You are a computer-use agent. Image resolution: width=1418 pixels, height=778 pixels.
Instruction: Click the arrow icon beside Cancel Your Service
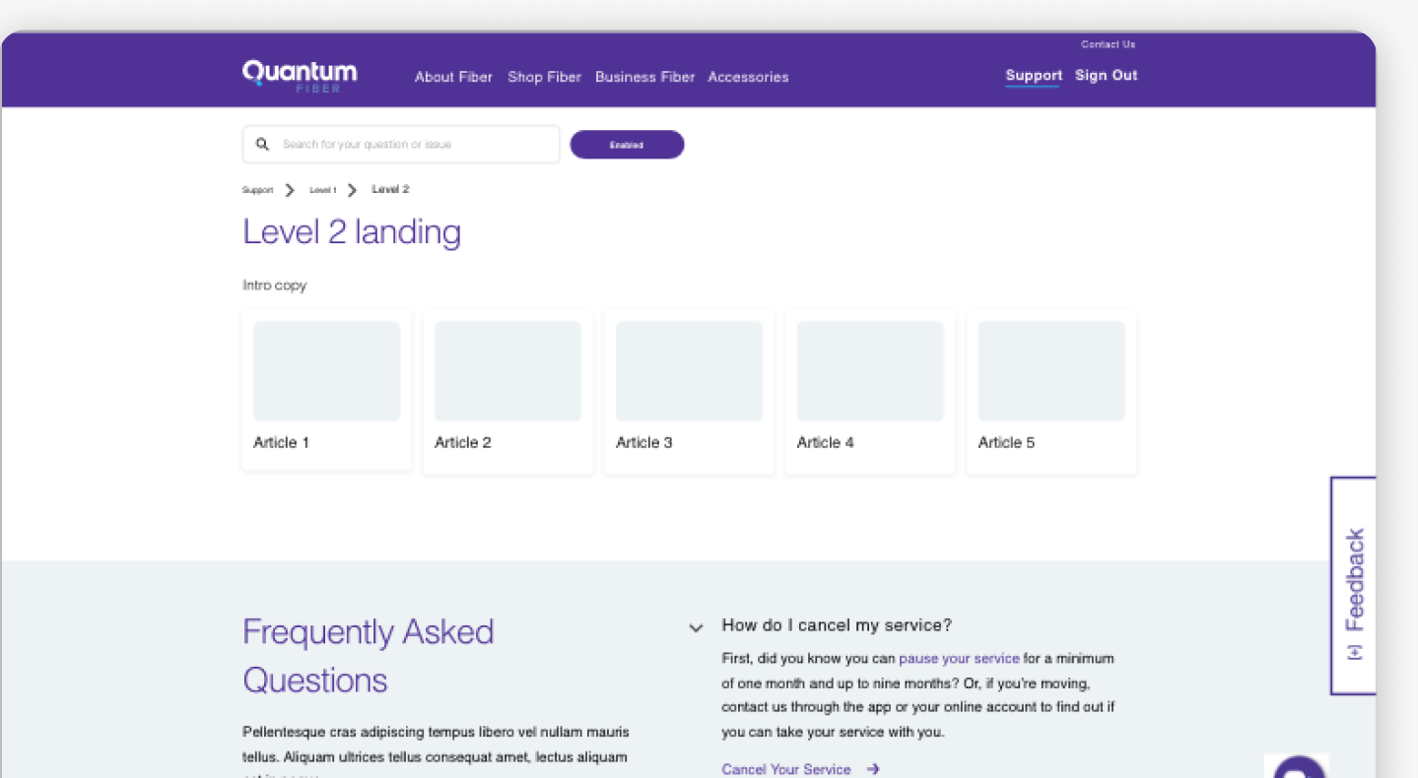872,769
